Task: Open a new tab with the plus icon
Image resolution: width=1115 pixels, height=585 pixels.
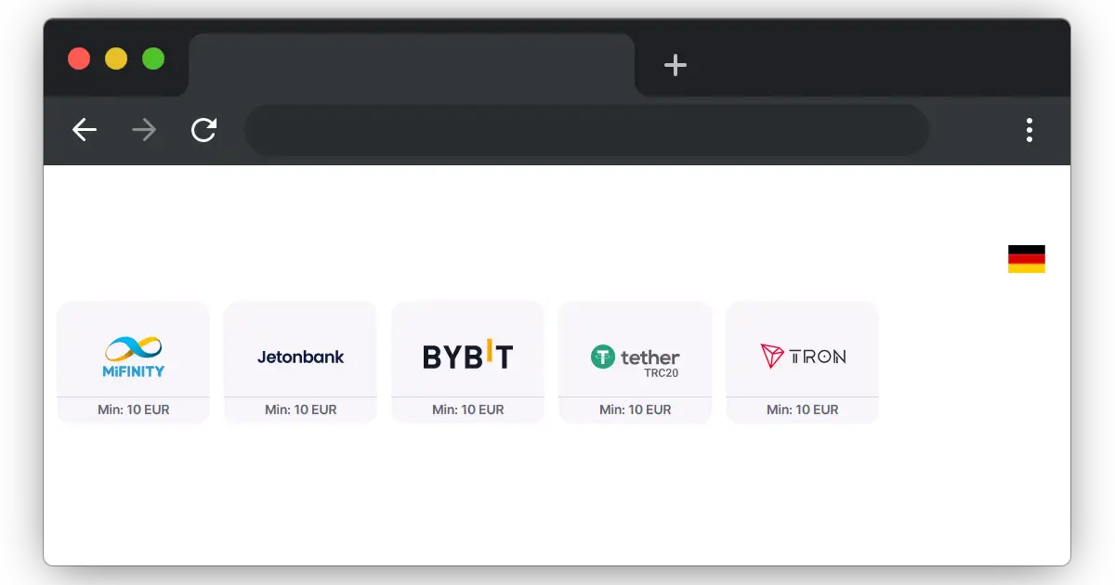Action: coord(676,65)
